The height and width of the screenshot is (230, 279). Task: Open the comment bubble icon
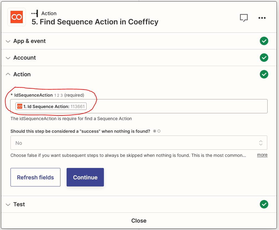(244, 18)
